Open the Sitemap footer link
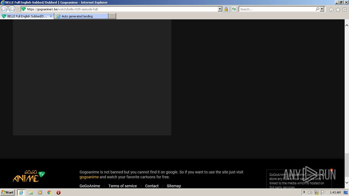The height and width of the screenshot is (196, 349). pyautogui.click(x=174, y=186)
